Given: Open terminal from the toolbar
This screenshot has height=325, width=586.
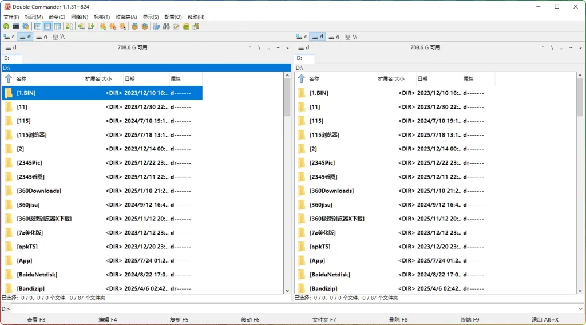Looking at the screenshot, I should 16,26.
